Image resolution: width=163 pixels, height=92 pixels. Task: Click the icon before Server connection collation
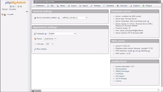click(x=35, y=18)
